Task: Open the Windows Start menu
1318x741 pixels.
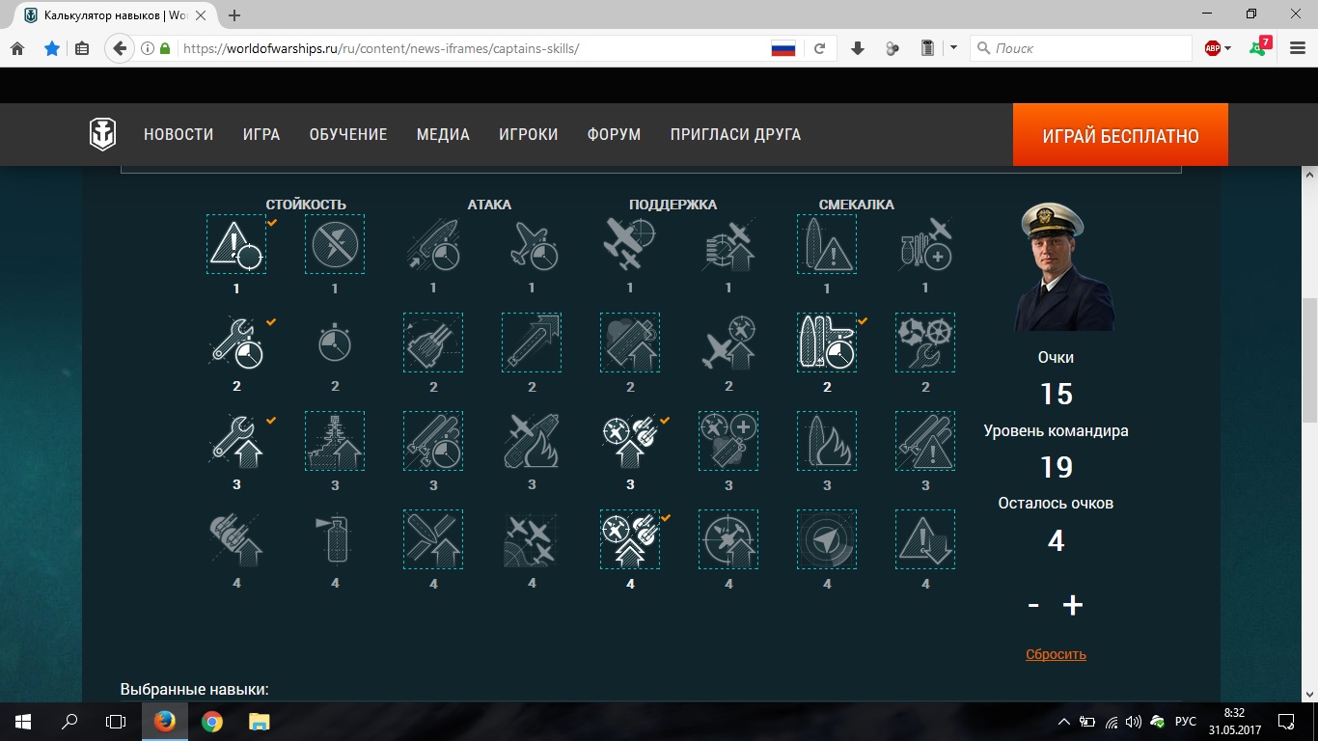Action: [x=23, y=721]
